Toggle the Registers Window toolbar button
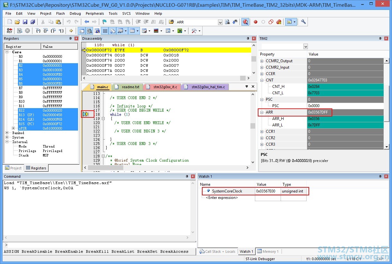This screenshot has height=264, width=392. coord(105,31)
